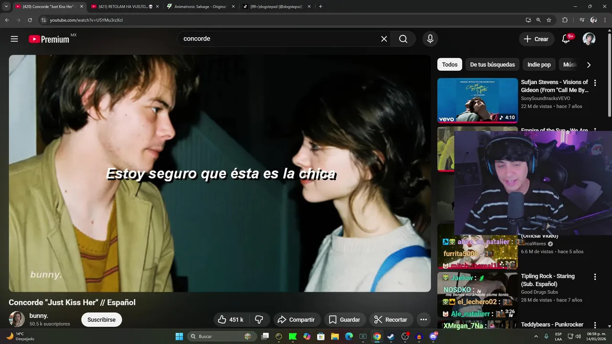This screenshot has height=344, width=612.
Task: Click the Guardar save button
Action: (344, 320)
